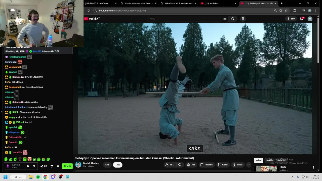Image resolution: width=322 pixels, height=181 pixels.
Task: Close the Selviydyin 7 päivää tab
Action: [x=276, y=4]
